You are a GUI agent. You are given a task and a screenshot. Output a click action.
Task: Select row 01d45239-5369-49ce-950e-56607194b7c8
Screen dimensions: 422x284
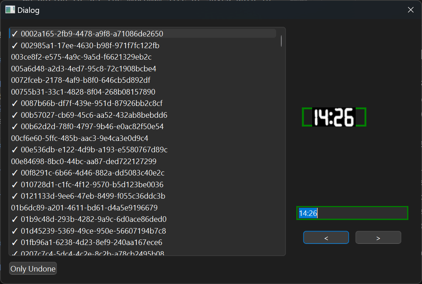coord(143,231)
